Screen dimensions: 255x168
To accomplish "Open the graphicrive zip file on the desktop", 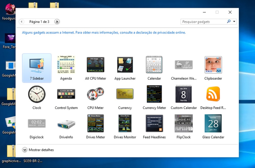I will coord(11,153).
